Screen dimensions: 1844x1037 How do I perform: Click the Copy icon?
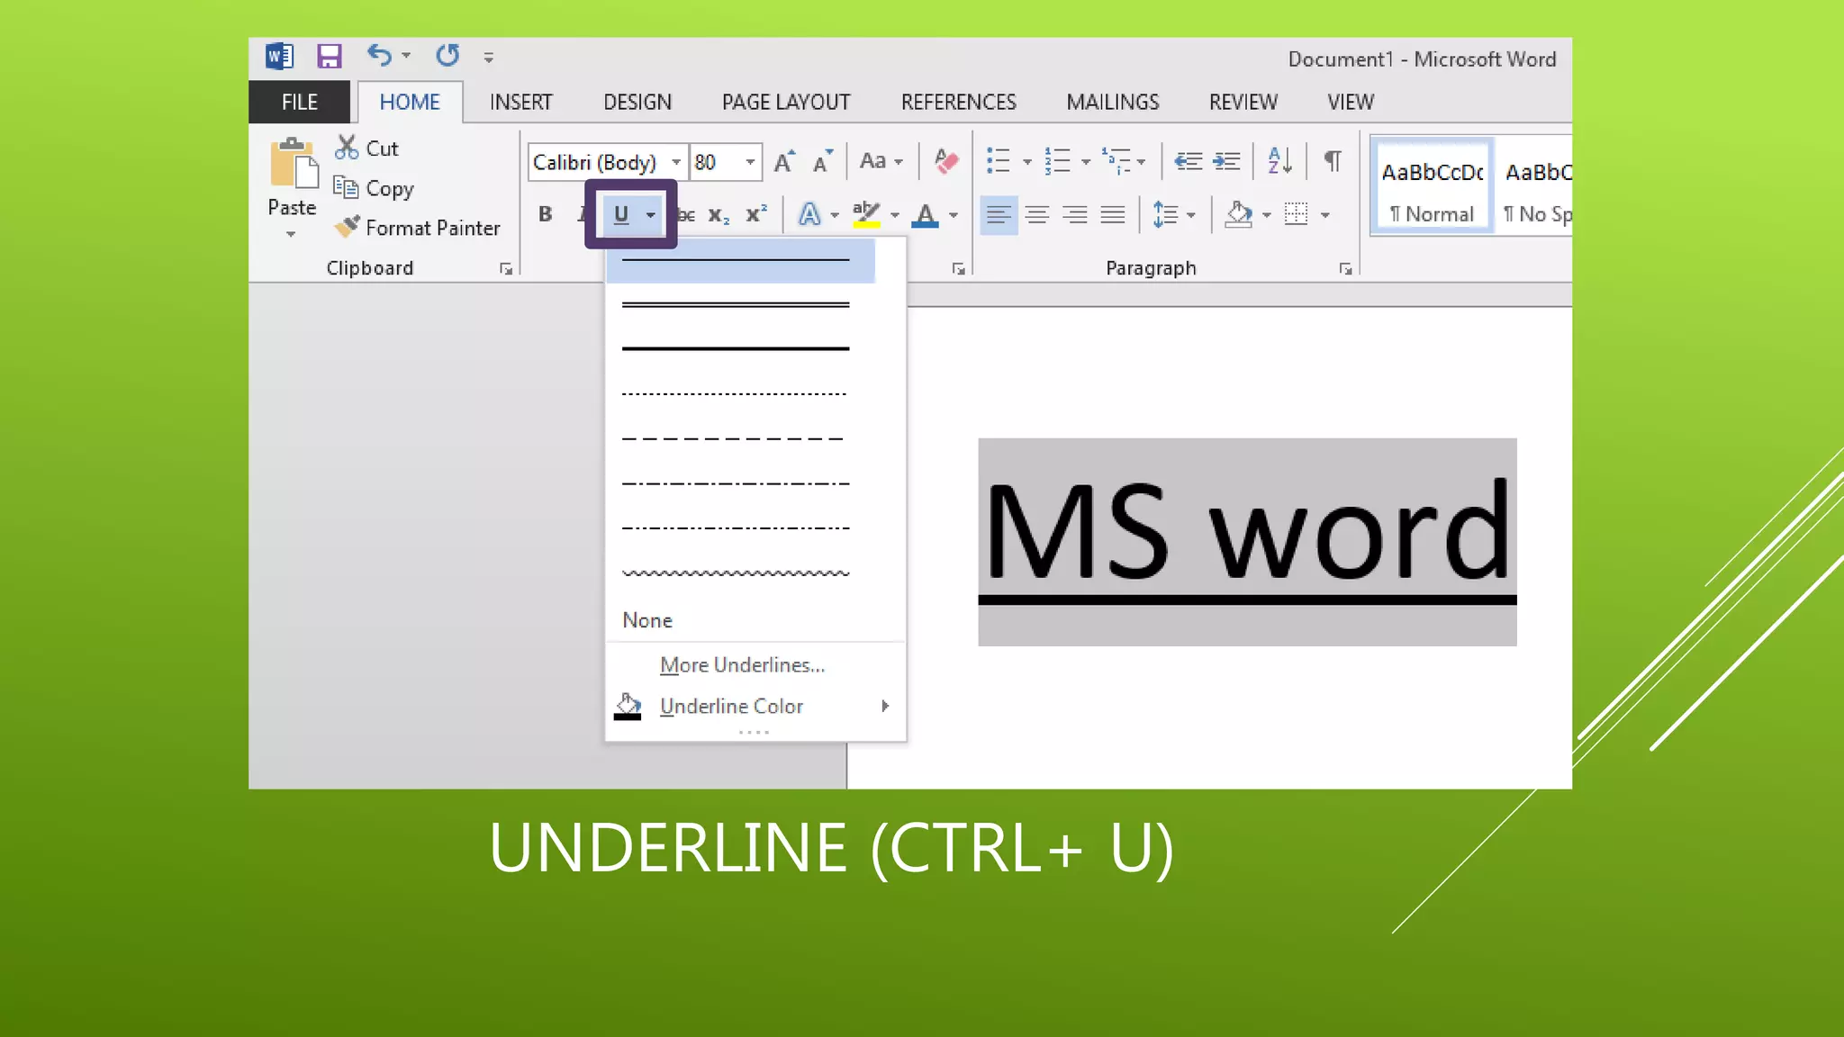click(x=346, y=187)
